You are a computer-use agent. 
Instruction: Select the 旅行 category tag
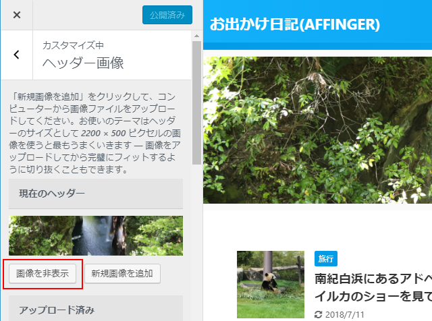point(326,258)
